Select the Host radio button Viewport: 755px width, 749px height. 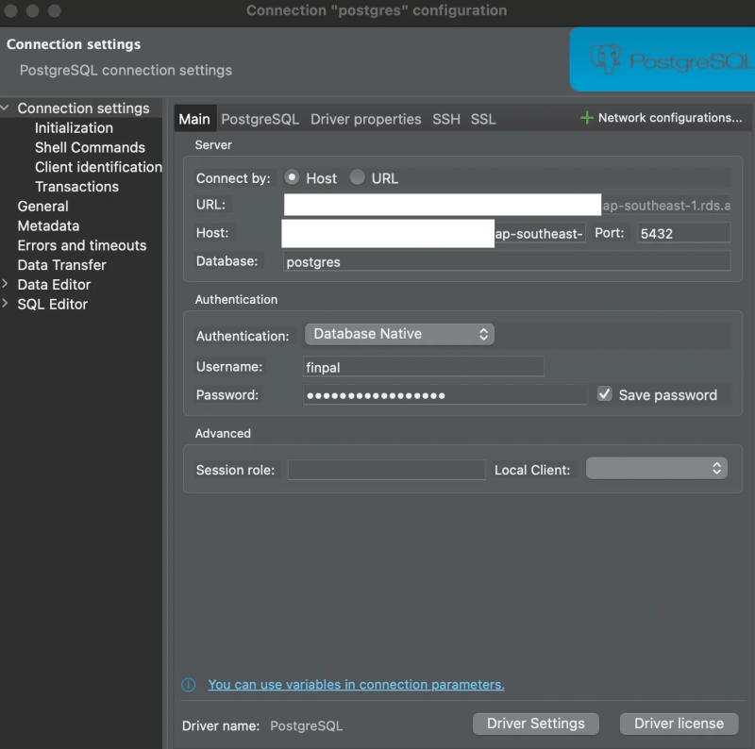293,177
